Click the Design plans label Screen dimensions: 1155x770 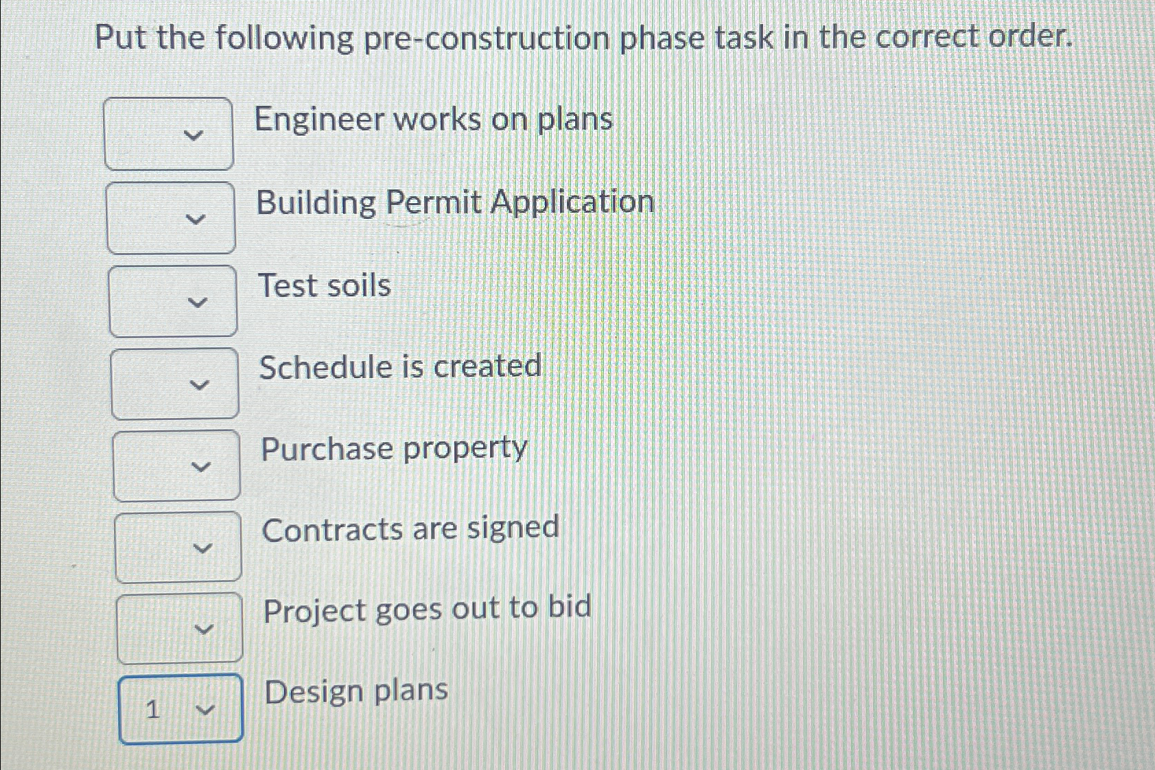coord(355,690)
